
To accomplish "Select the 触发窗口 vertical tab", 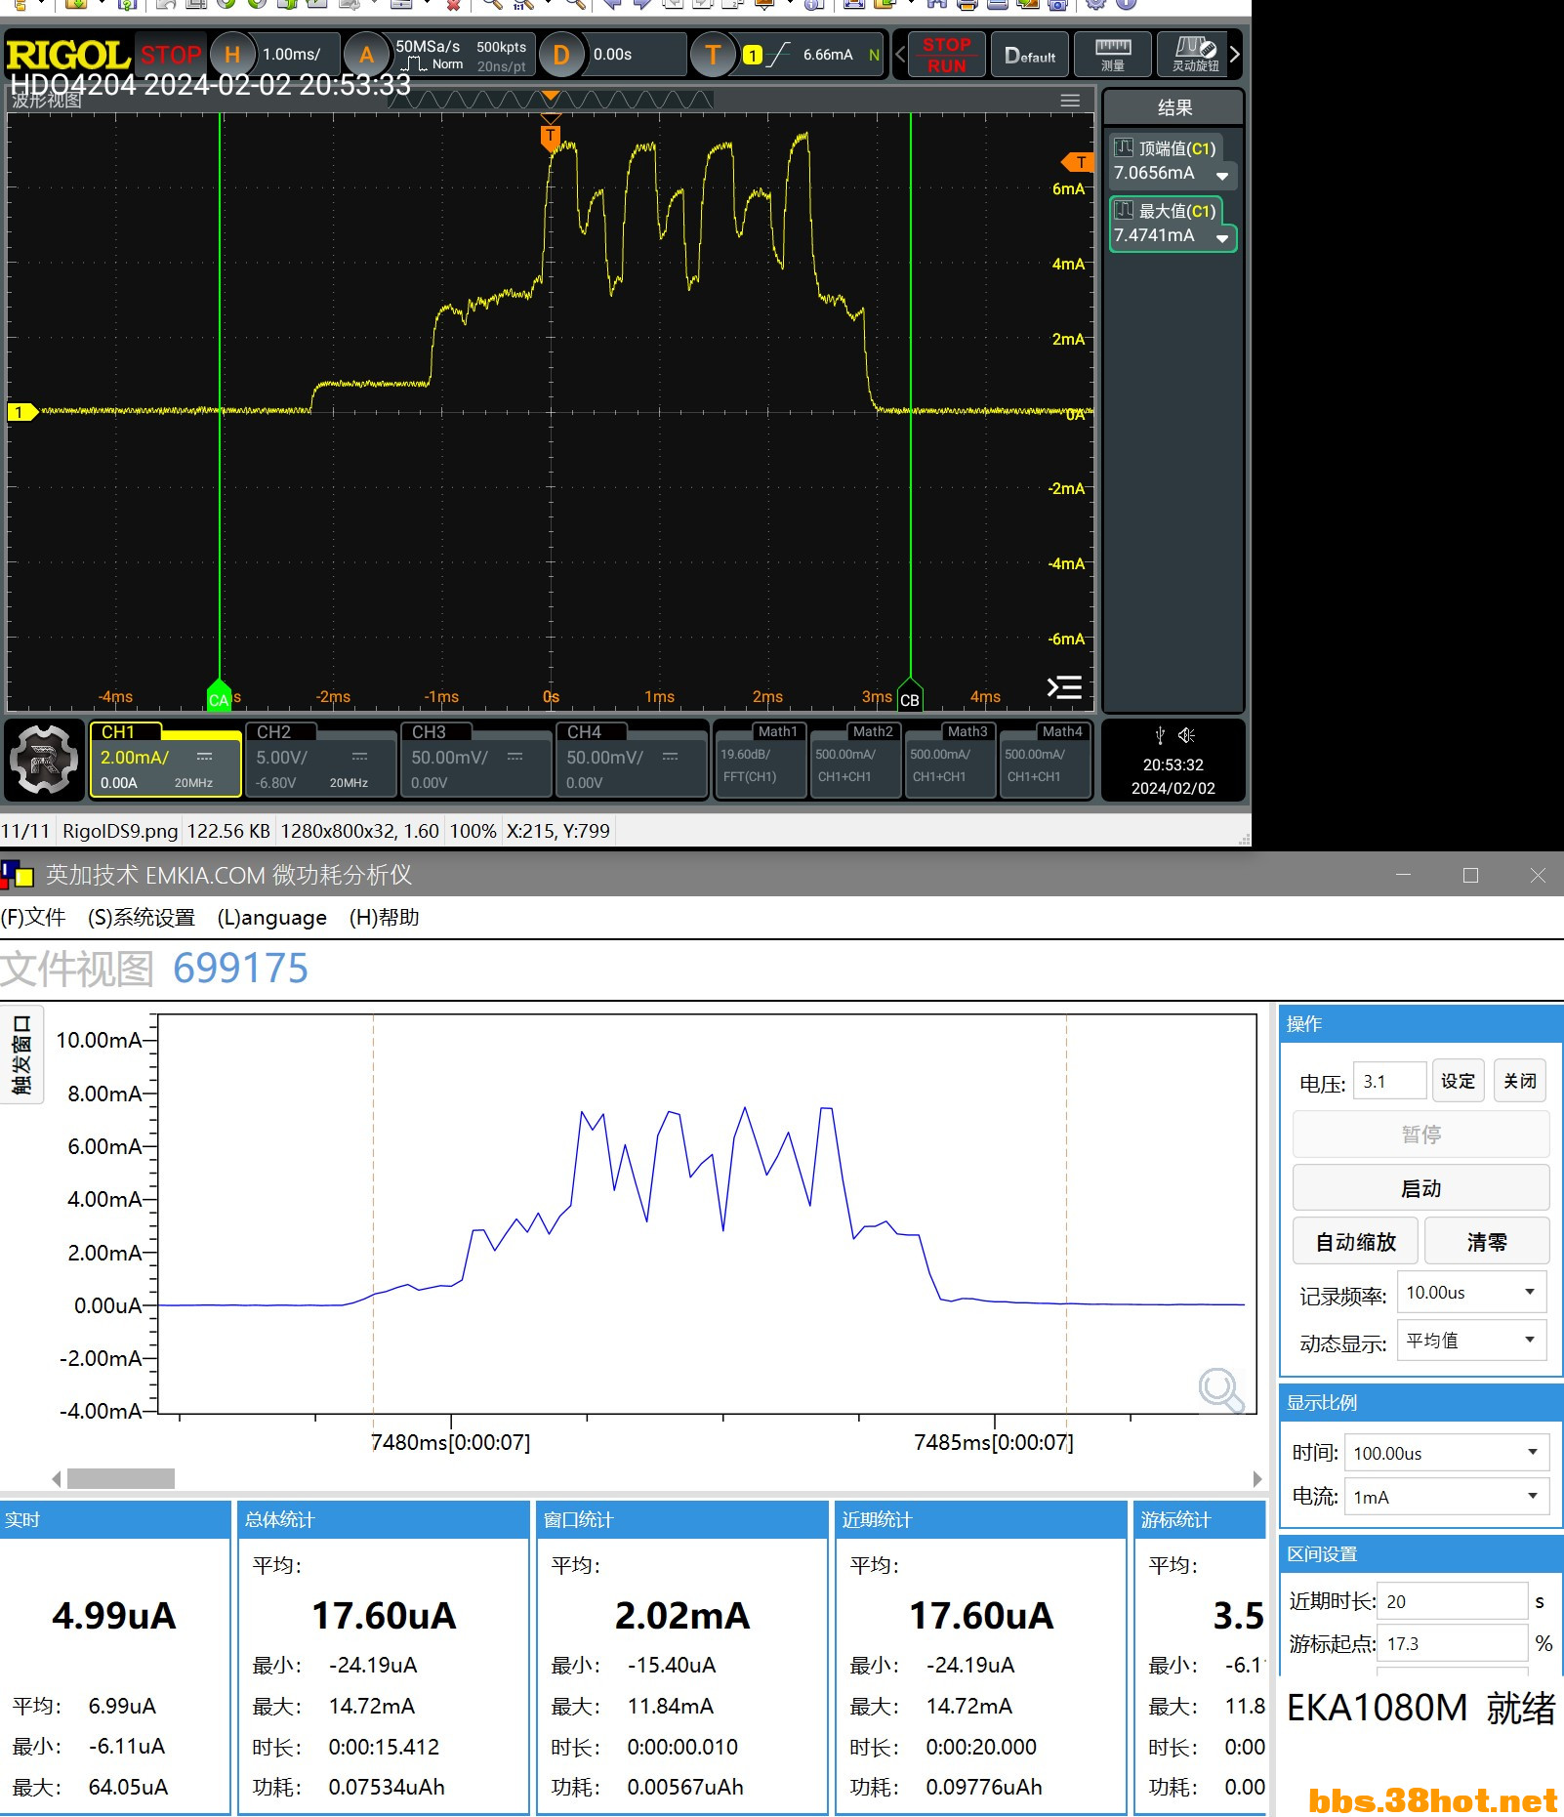I will (21, 1054).
